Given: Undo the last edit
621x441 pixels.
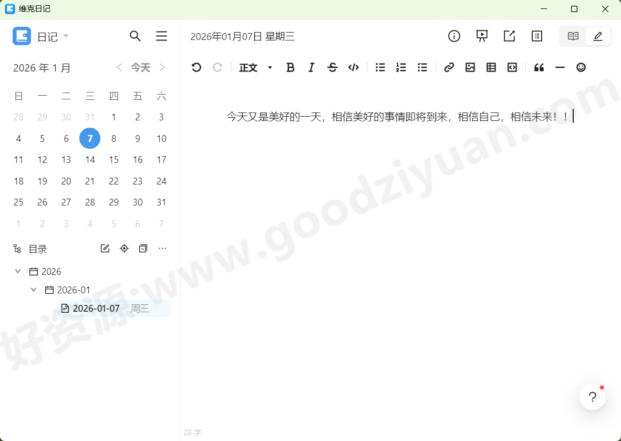Looking at the screenshot, I should (196, 67).
